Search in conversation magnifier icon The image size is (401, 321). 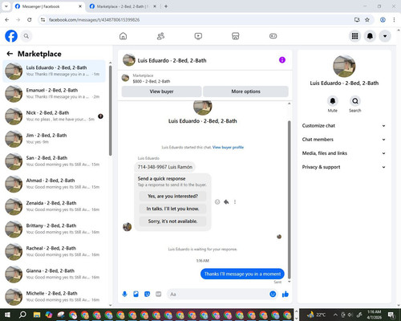click(x=355, y=101)
